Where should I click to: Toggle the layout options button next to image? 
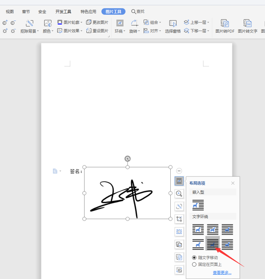(x=179, y=181)
